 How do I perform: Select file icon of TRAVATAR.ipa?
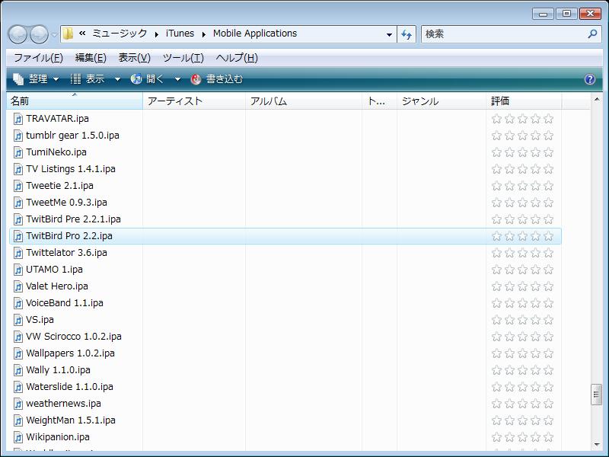(x=18, y=119)
